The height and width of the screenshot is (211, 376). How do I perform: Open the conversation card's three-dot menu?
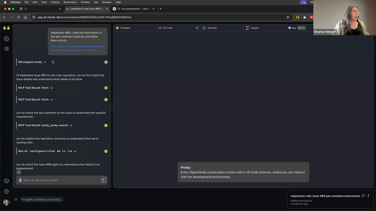pos(368,196)
